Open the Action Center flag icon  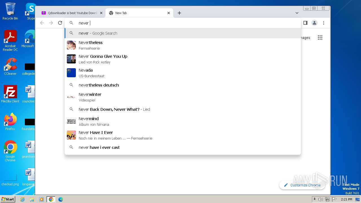pyautogui.click(x=334, y=199)
